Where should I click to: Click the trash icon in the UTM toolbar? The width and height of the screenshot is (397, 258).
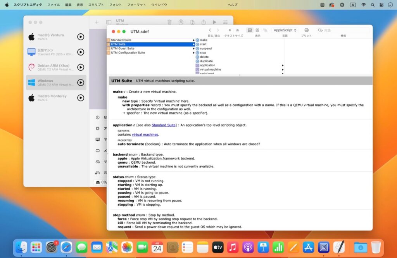pyautogui.click(x=169, y=22)
